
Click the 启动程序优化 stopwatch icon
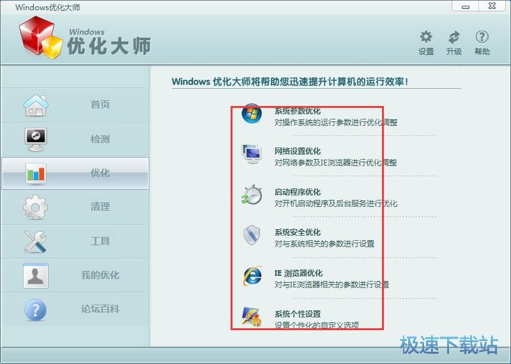click(x=251, y=195)
